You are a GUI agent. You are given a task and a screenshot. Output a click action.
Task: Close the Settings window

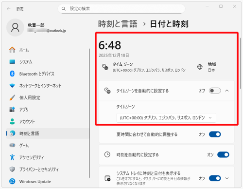click(234, 6)
